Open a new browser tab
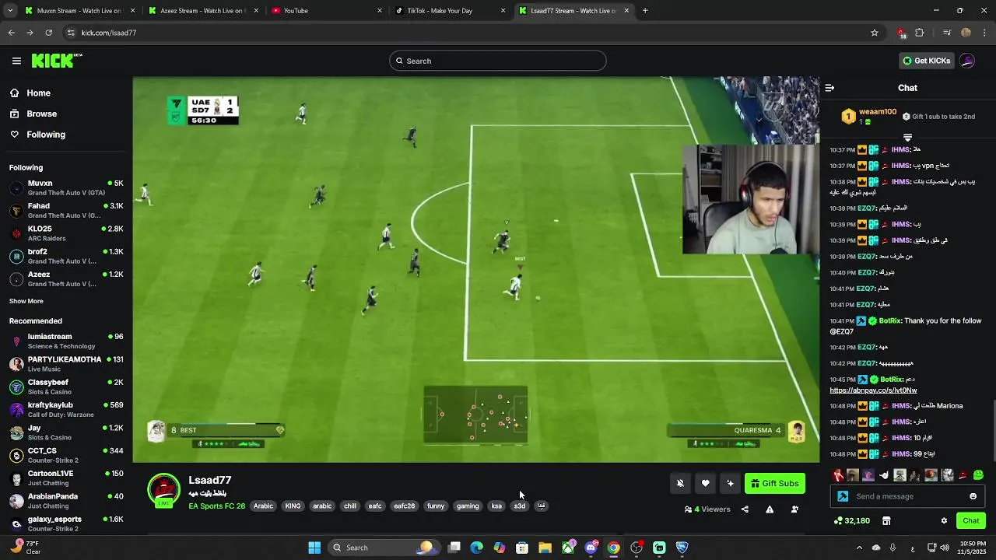The width and height of the screenshot is (996, 560). [x=645, y=11]
